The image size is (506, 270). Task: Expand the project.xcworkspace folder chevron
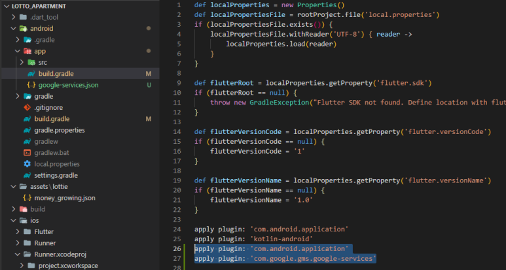point(22,265)
